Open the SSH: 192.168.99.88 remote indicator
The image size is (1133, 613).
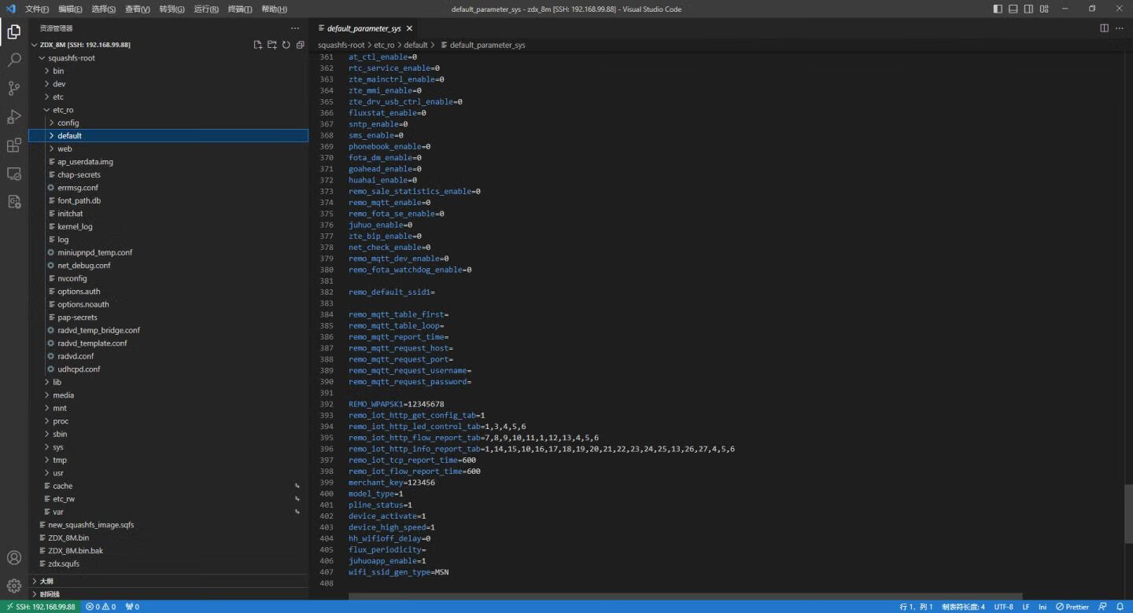[40, 607]
